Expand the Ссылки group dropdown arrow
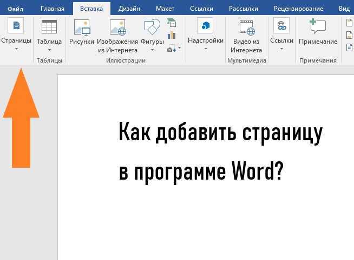The image size is (354, 260). (282, 49)
